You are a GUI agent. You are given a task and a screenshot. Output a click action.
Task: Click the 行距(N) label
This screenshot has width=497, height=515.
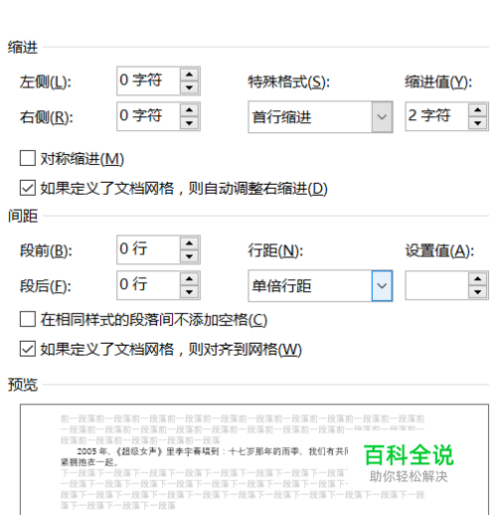[275, 251]
